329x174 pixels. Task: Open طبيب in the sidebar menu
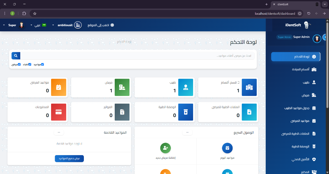[x=296, y=82]
